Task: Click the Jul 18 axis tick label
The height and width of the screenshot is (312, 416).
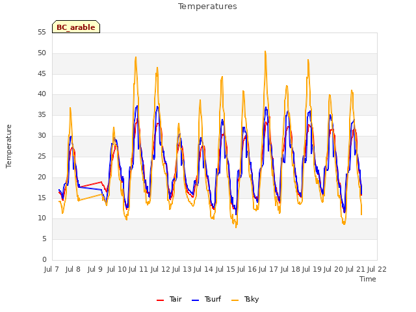Action: point(291,269)
